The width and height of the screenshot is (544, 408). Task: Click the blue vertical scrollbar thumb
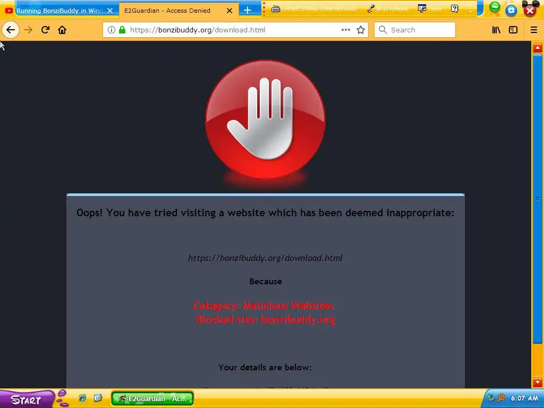pyautogui.click(x=538, y=198)
